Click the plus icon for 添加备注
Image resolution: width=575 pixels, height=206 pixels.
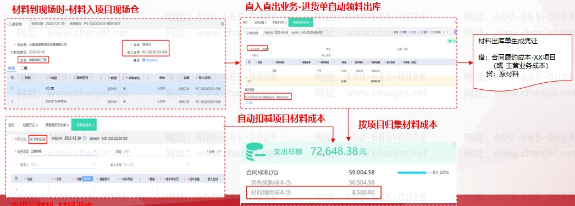pos(144,60)
